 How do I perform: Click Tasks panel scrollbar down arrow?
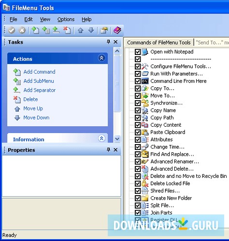[x=117, y=139]
